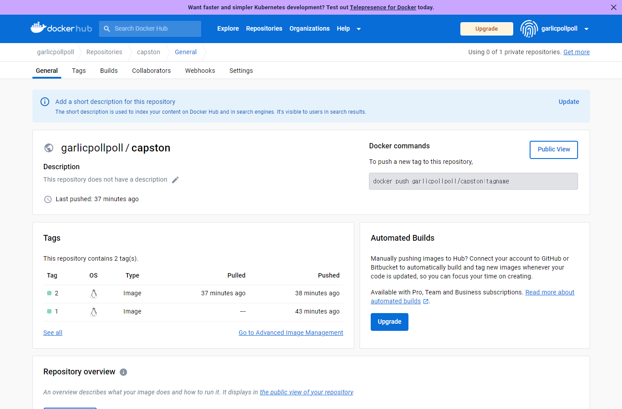Click the docker push command box
The width and height of the screenshot is (622, 409).
(473, 181)
